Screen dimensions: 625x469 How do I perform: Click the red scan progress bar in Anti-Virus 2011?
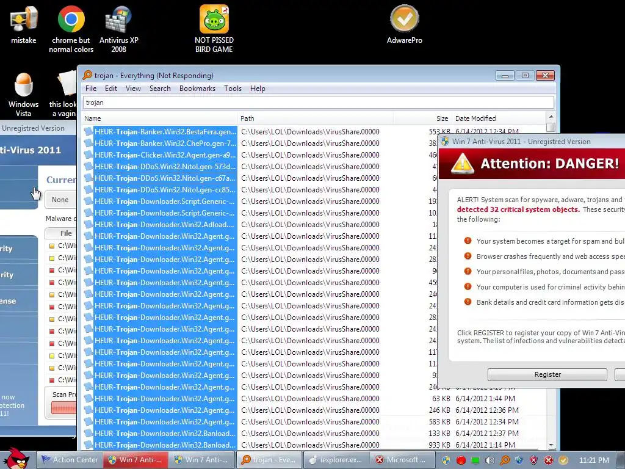pyautogui.click(x=63, y=408)
